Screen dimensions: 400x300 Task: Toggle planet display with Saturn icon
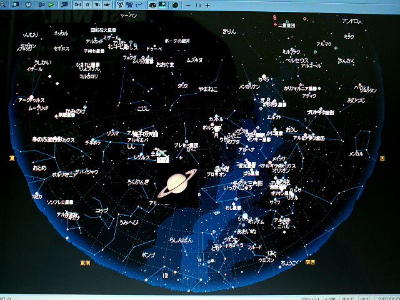pyautogui.click(x=107, y=5)
